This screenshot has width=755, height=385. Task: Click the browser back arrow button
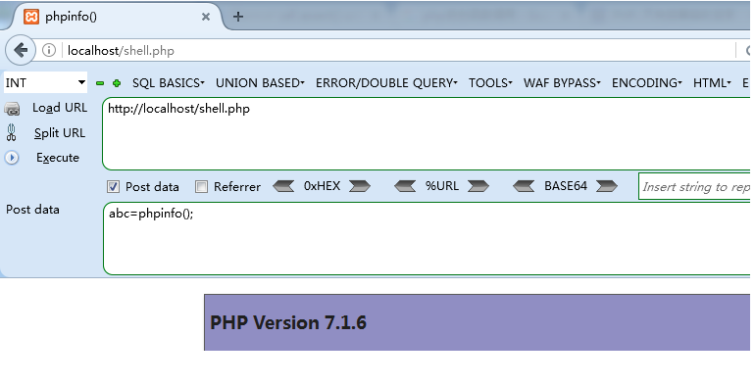click(21, 50)
